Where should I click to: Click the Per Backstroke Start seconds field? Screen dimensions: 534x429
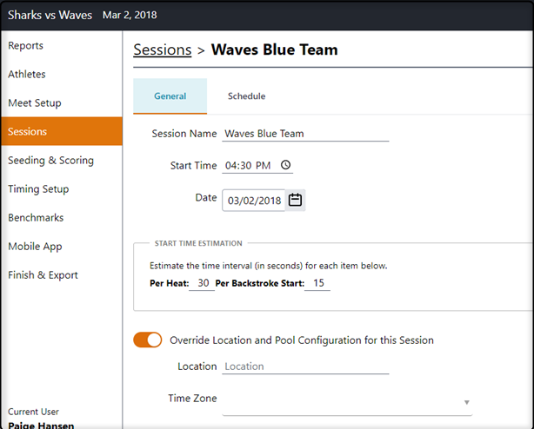317,283
